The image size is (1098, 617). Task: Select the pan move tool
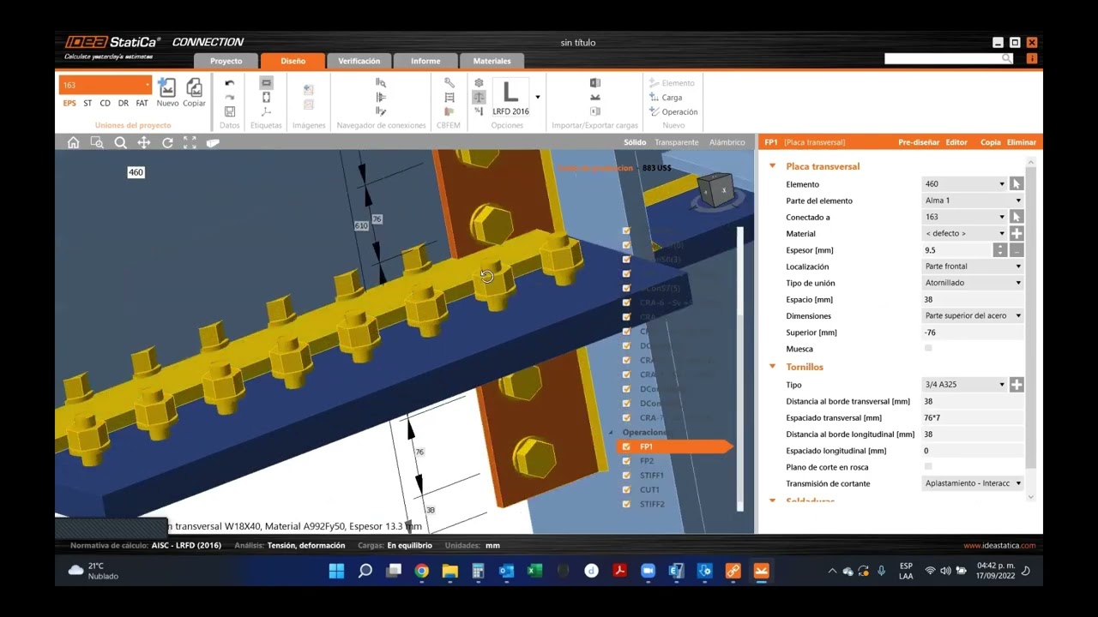coord(143,142)
